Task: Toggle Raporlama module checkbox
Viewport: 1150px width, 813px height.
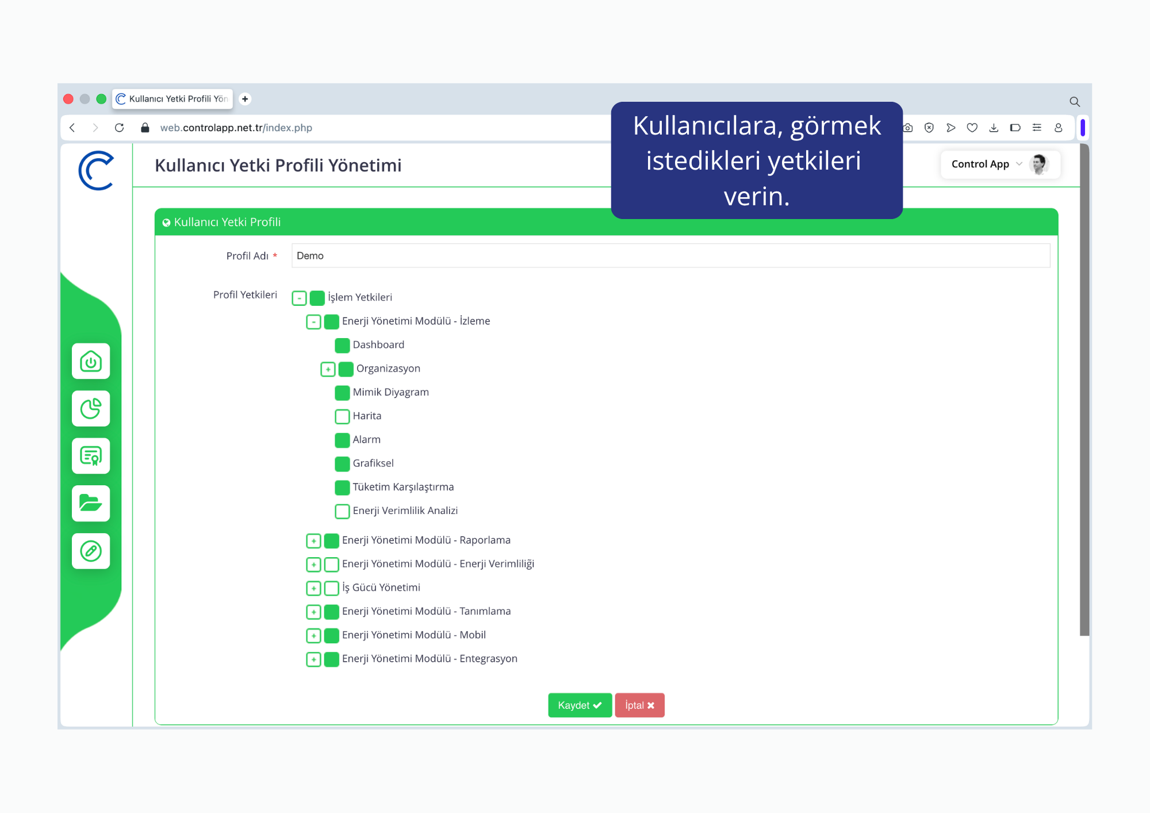Action: (331, 540)
